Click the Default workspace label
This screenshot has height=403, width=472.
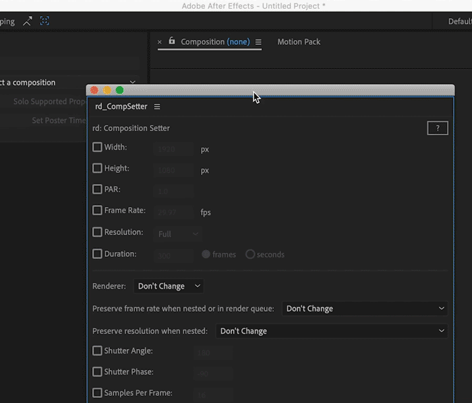(459, 22)
